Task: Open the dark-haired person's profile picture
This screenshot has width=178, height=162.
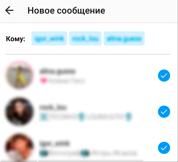Action: (x=19, y=112)
